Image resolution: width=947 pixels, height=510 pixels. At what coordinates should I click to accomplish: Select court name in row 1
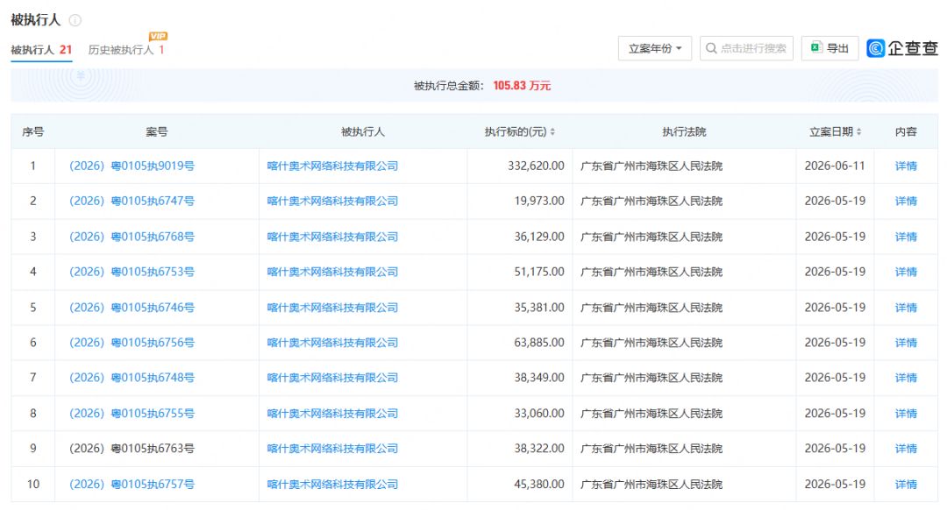coord(651,166)
